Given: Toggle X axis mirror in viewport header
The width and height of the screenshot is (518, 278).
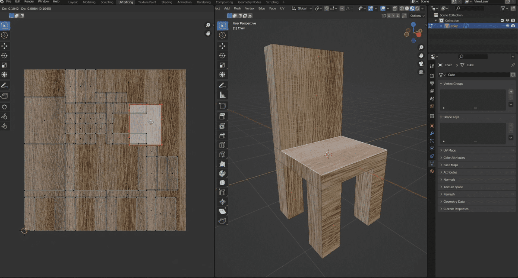Looking at the screenshot, I should click(x=389, y=16).
